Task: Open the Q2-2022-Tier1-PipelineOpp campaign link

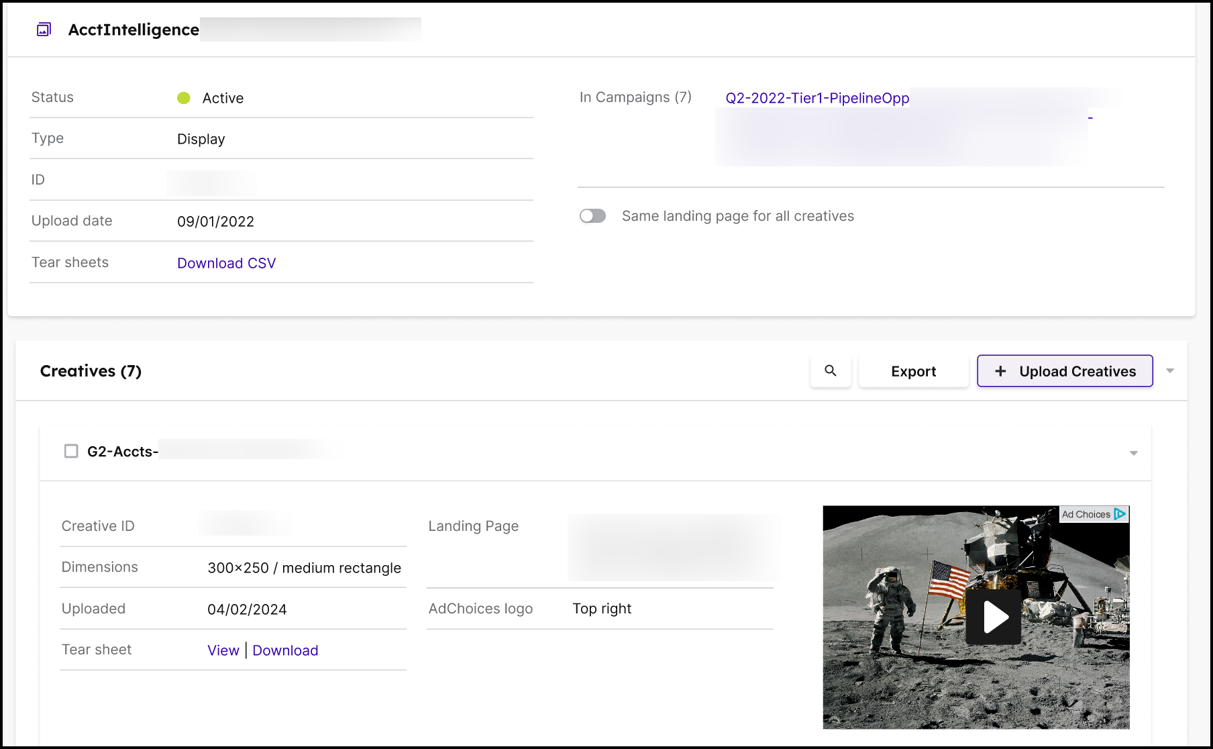Action: pos(817,98)
